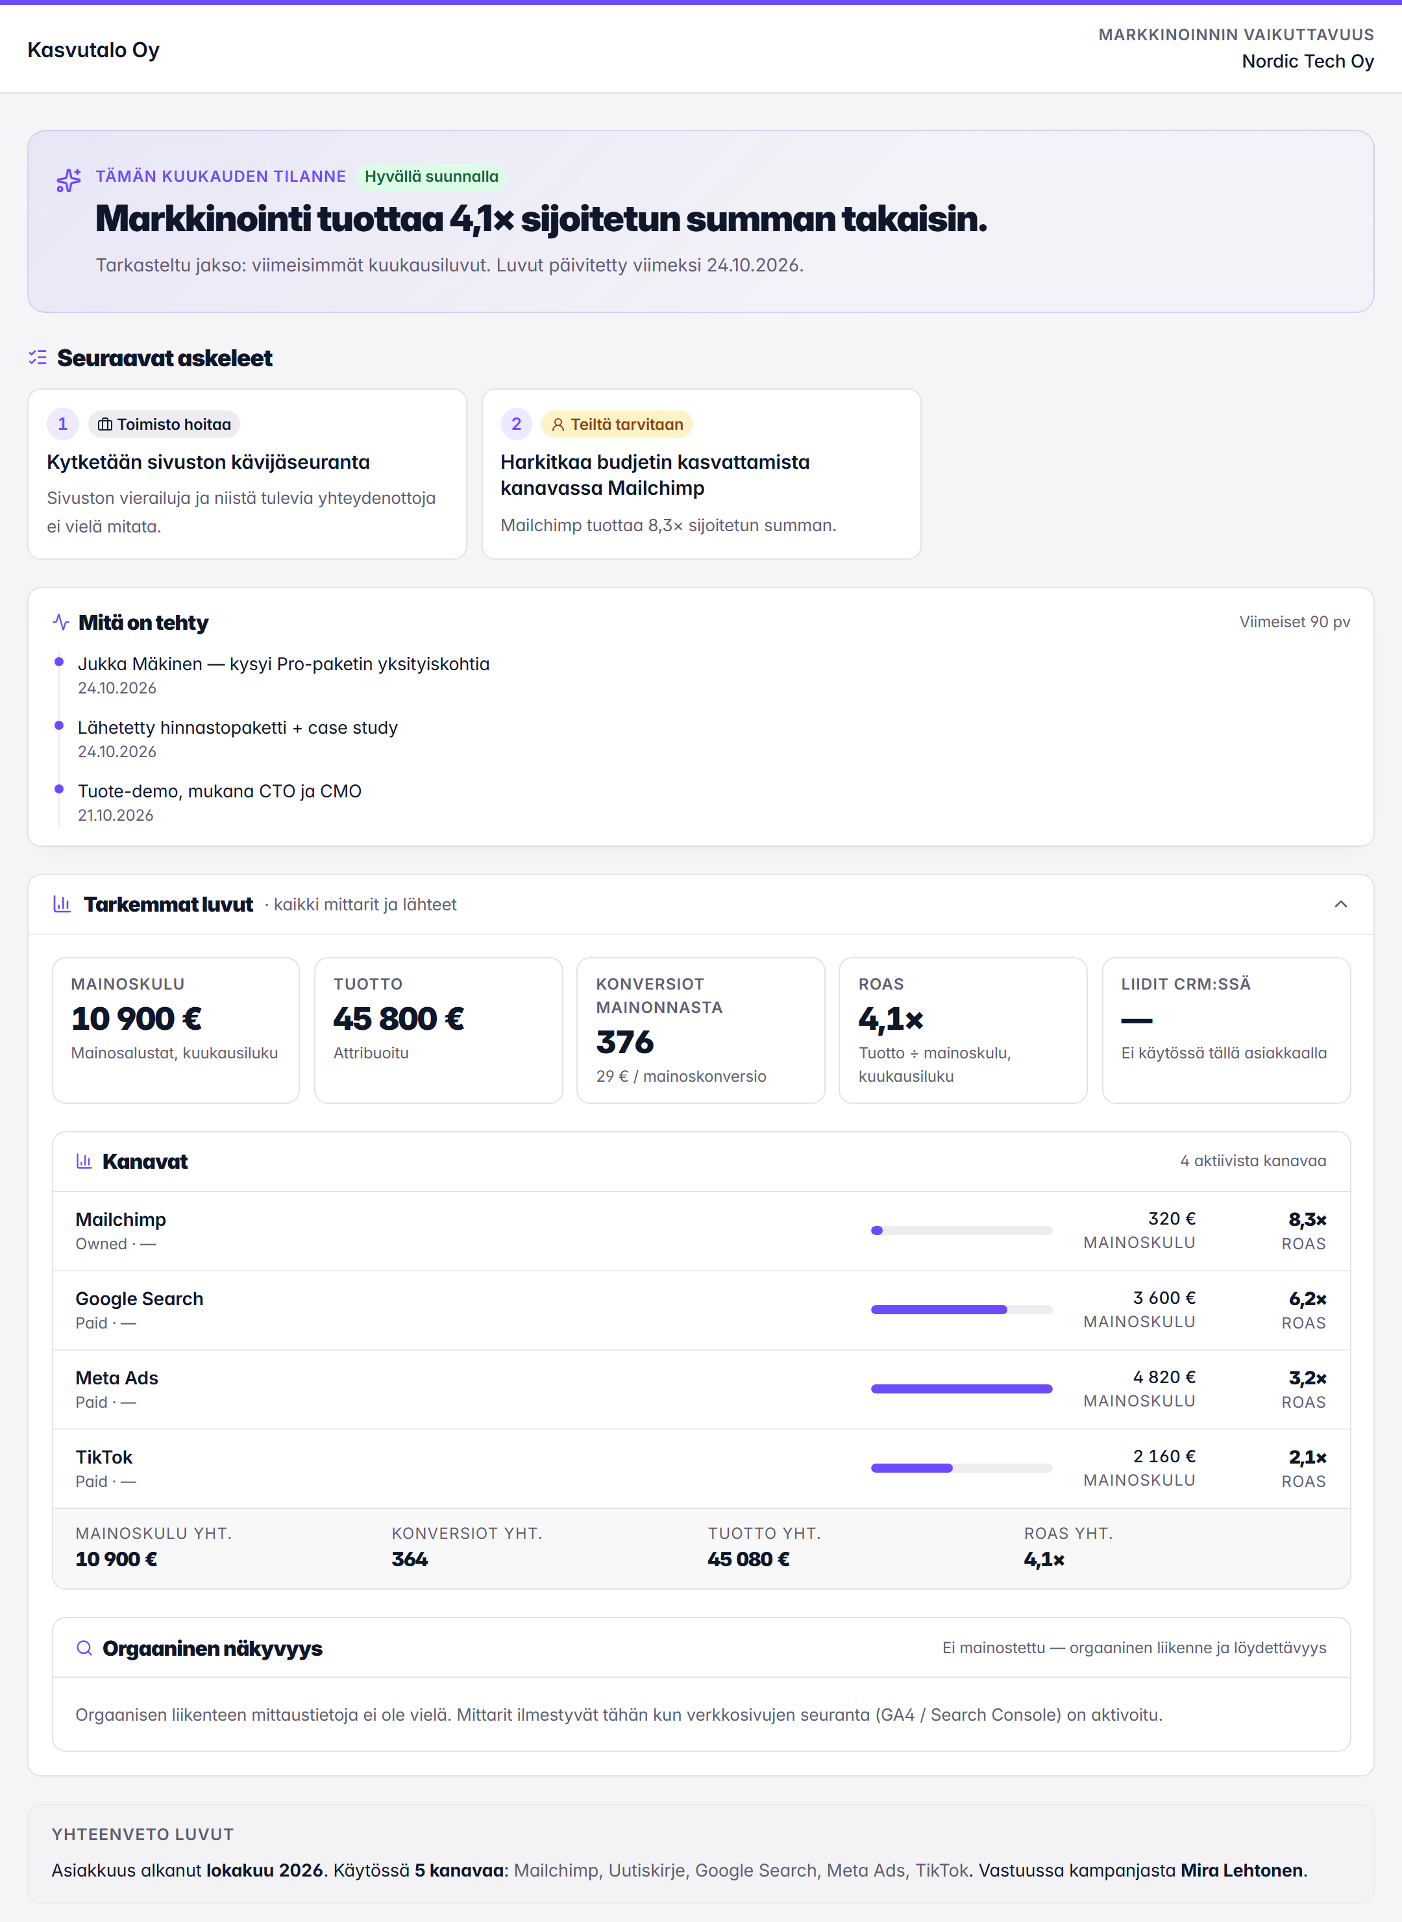Click the magnifier icon beside Orgaaninen näkyvyys

(84, 1648)
